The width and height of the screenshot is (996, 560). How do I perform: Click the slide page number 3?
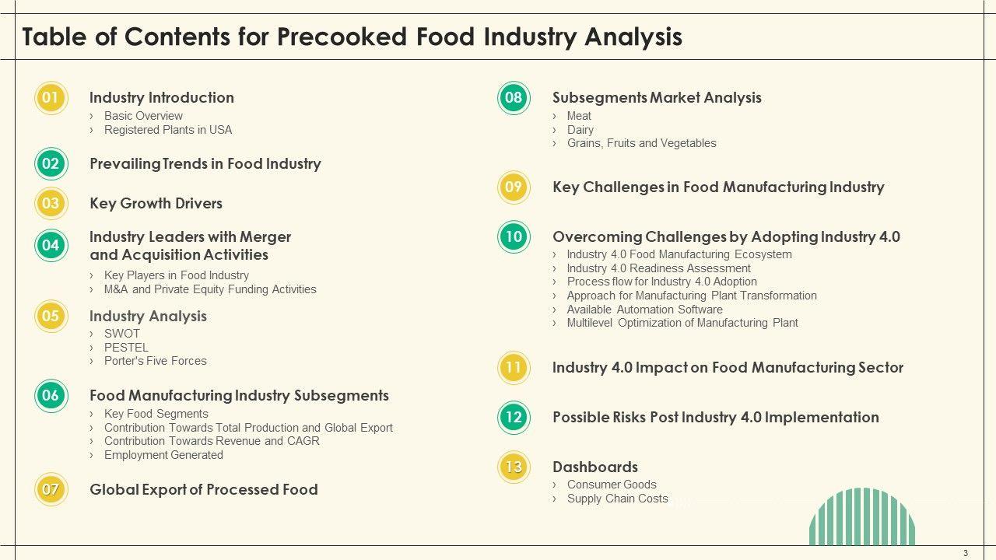point(966,553)
